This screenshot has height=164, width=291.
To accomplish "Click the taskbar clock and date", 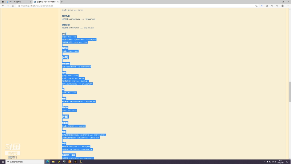I will (x=281, y=162).
